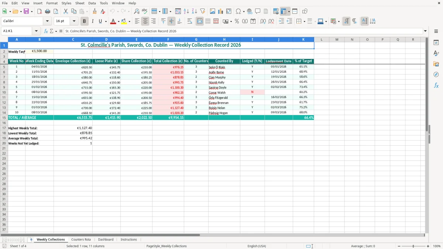Open Print Preview from toolbar
Image resolution: width=443 pixels, height=249 pixels.
[56, 11]
